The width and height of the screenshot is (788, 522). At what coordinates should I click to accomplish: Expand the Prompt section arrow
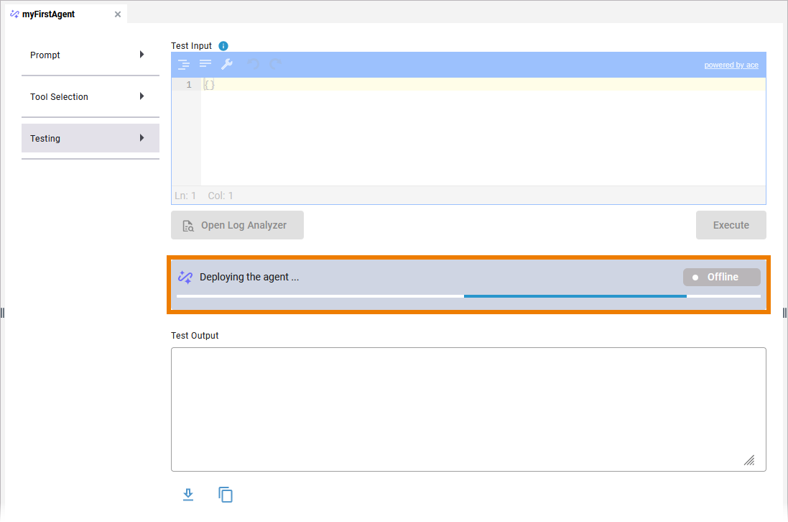[142, 55]
